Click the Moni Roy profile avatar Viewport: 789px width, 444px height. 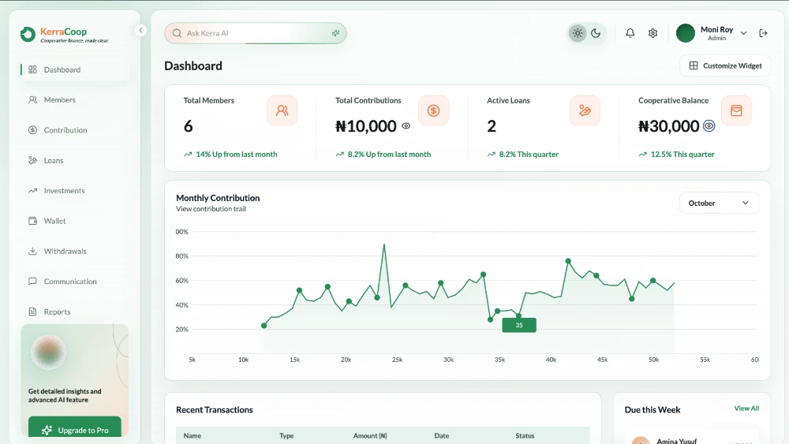tap(686, 33)
